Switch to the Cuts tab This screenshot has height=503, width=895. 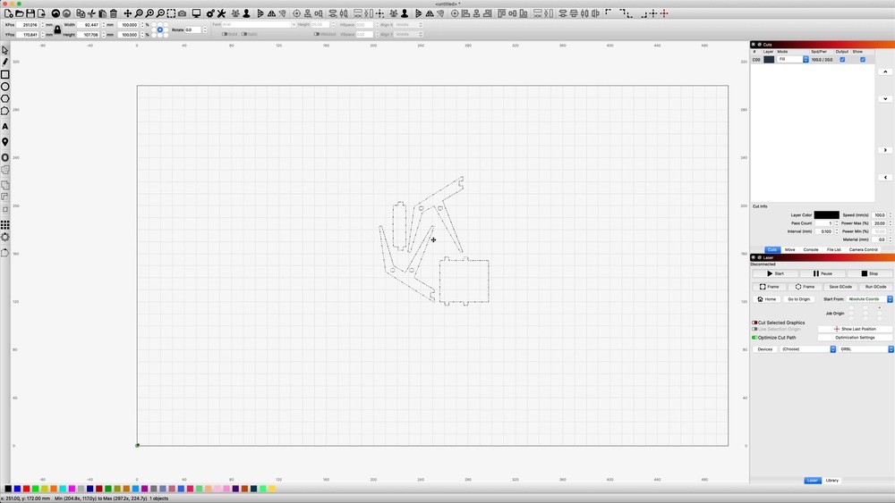click(x=771, y=249)
